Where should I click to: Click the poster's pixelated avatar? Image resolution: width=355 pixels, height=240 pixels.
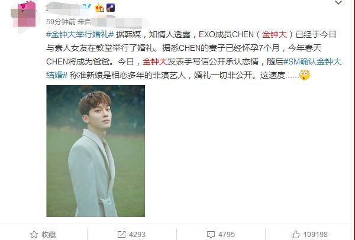pos(25,16)
